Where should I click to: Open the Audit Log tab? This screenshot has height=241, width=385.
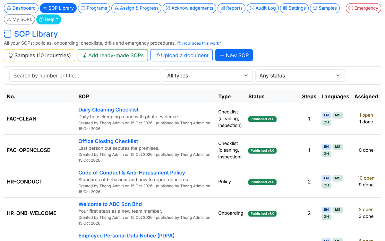click(x=263, y=8)
